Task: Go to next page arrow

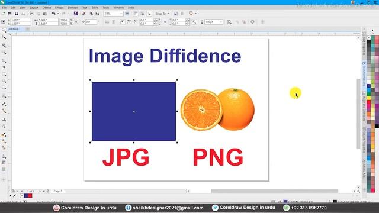Action: 40,191
